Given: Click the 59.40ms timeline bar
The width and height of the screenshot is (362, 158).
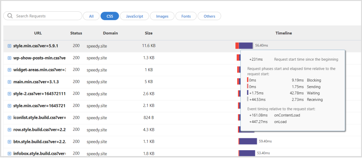Looking at the screenshot, I should (x=248, y=141).
